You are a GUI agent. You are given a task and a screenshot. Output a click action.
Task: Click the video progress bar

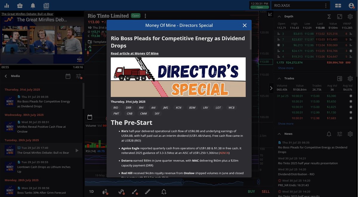42,64
